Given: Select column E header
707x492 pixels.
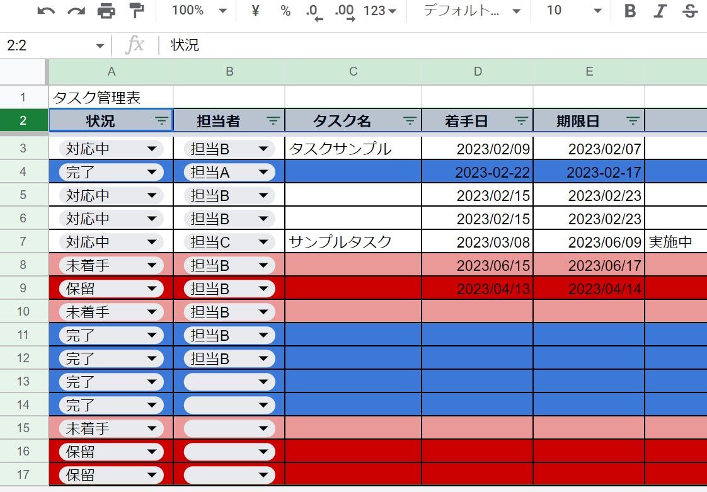Looking at the screenshot, I should (589, 71).
